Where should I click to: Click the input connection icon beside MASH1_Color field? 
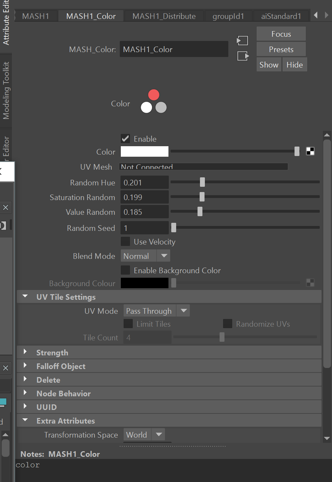point(242,40)
